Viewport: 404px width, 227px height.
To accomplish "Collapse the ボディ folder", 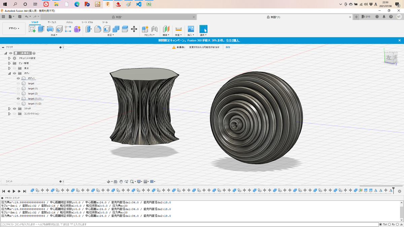I will pyautogui.click(x=9, y=73).
